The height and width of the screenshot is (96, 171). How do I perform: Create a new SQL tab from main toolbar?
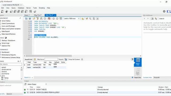pyautogui.click(x=2, y=11)
